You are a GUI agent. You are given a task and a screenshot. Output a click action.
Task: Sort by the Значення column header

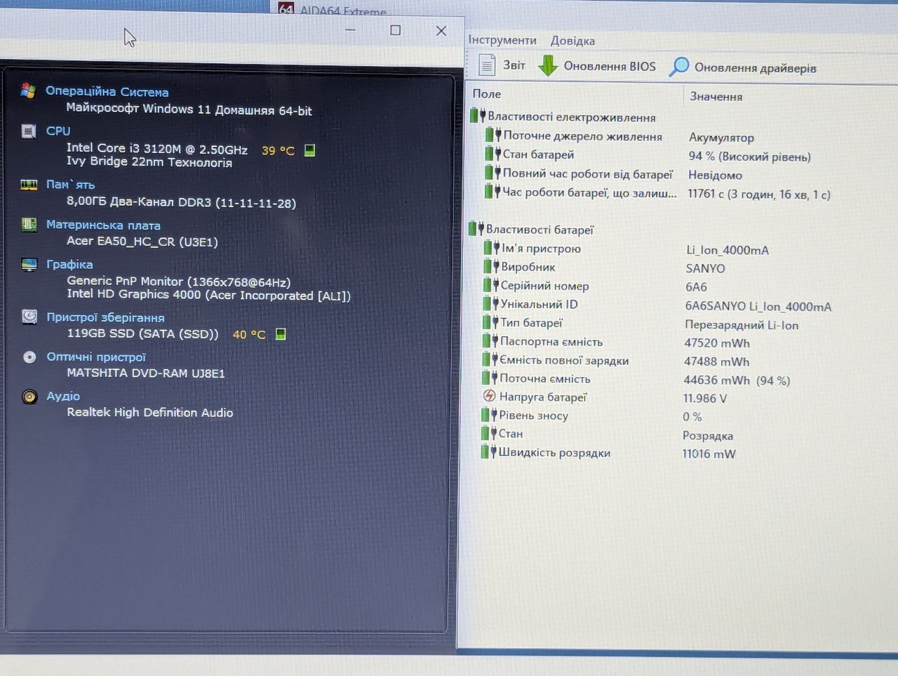click(716, 96)
